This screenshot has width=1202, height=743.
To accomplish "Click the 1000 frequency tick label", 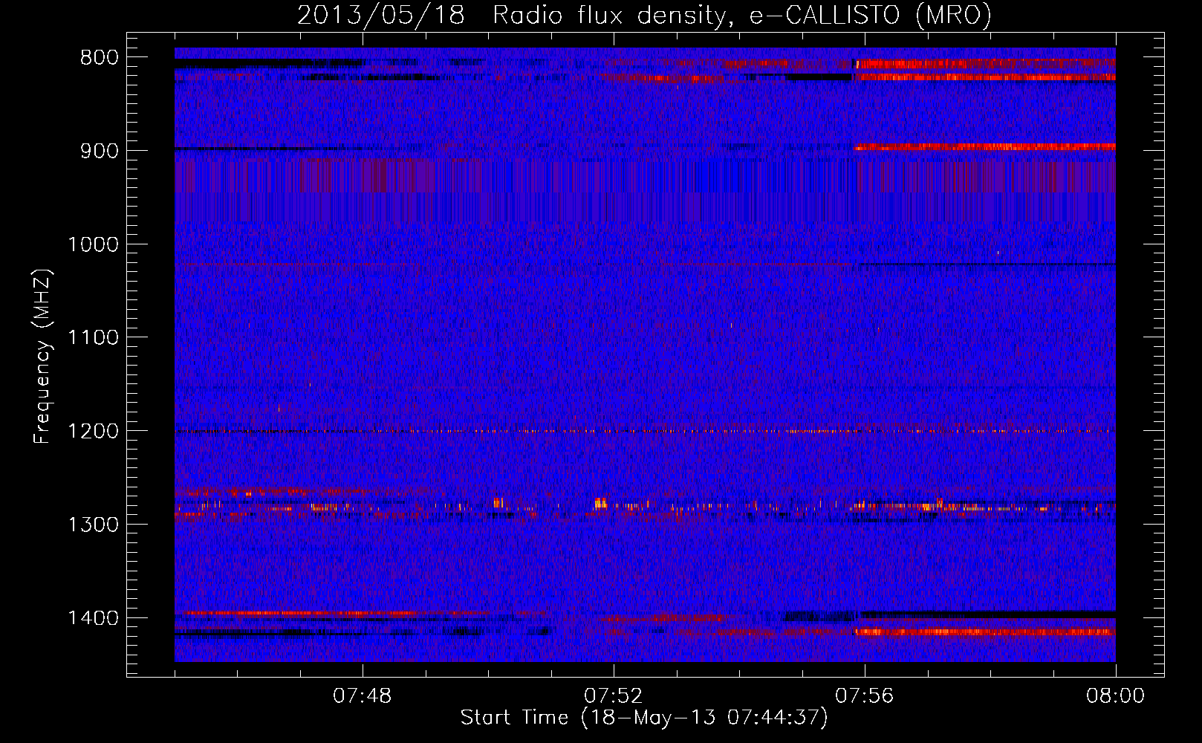I will 94,244.
